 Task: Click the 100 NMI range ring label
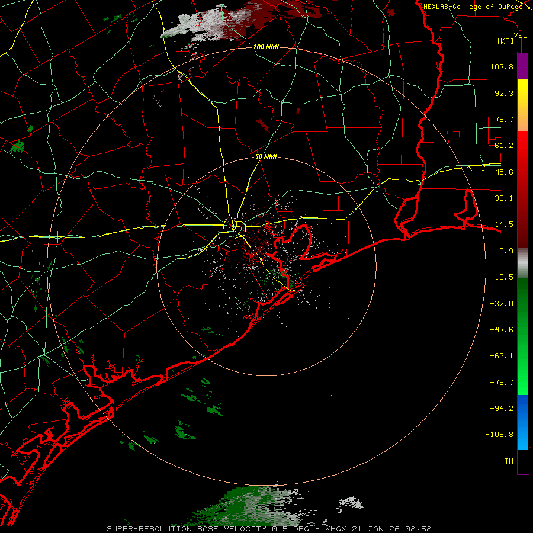tap(266, 47)
